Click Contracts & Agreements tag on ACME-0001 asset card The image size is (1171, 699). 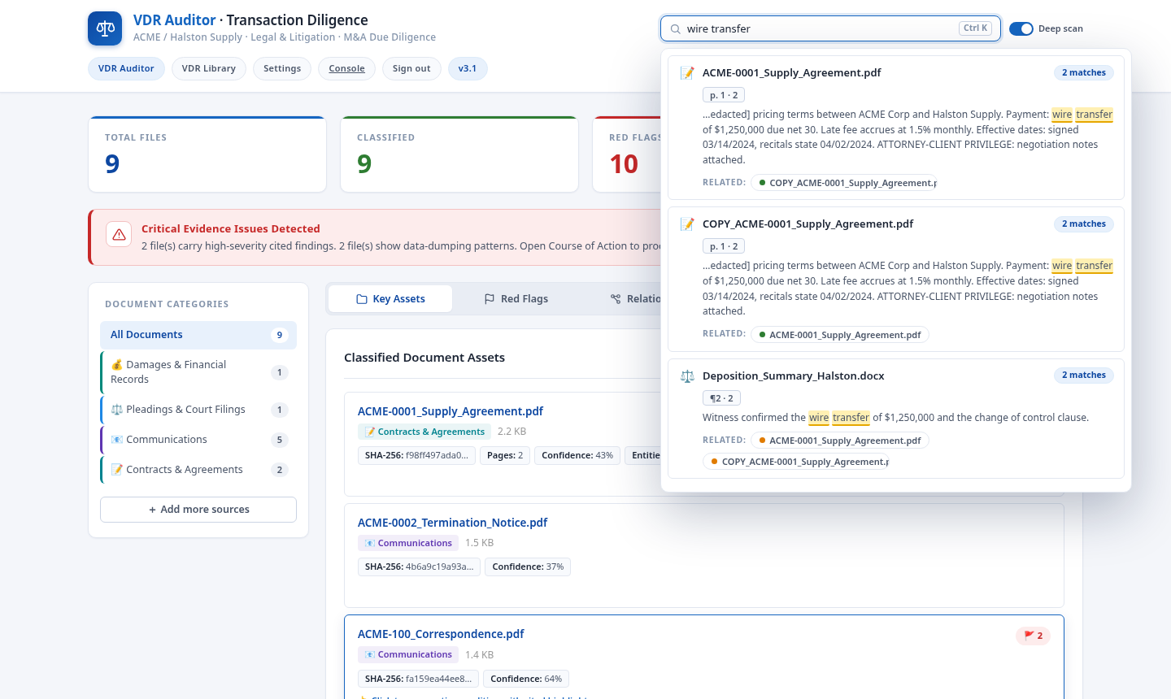coord(424,432)
